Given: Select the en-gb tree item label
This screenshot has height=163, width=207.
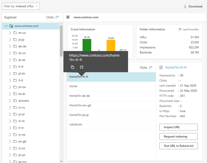Looking at the screenshot, I should [x=22, y=142].
